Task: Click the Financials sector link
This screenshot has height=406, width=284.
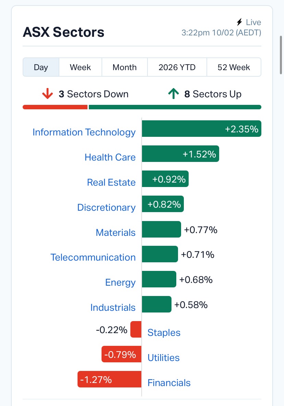Action: point(169,383)
